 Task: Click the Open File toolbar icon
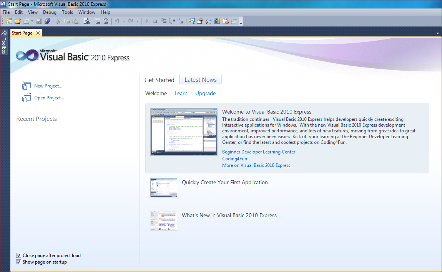[18, 21]
